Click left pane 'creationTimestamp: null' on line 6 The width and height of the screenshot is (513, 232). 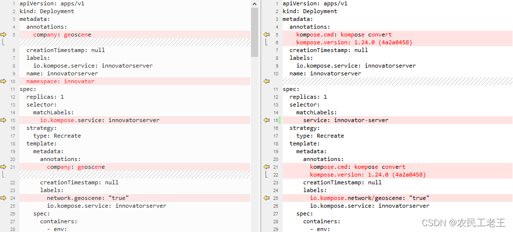(x=65, y=50)
